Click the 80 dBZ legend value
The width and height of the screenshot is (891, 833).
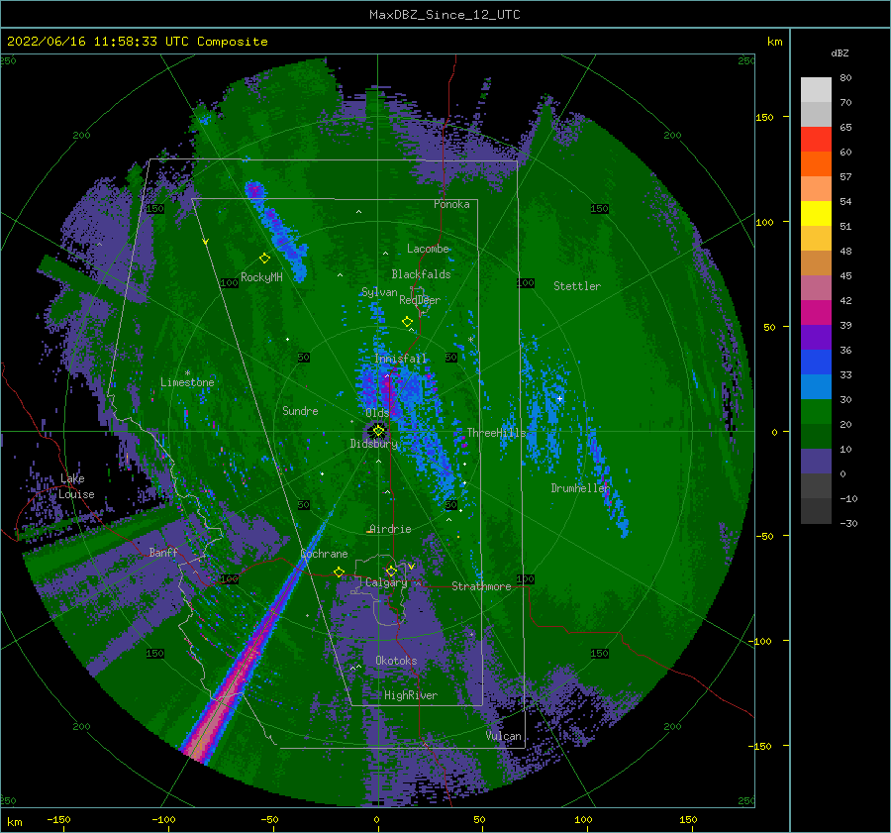[845, 78]
